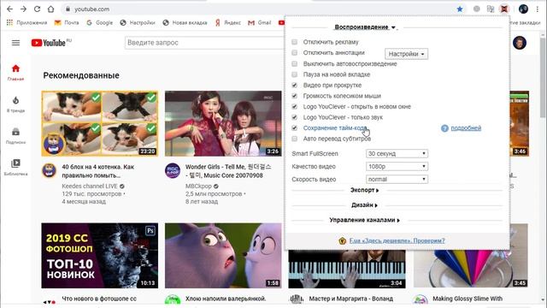547x308 pixels.
Task: Open the browser profile avatar in toolbar
Action: tap(523, 9)
